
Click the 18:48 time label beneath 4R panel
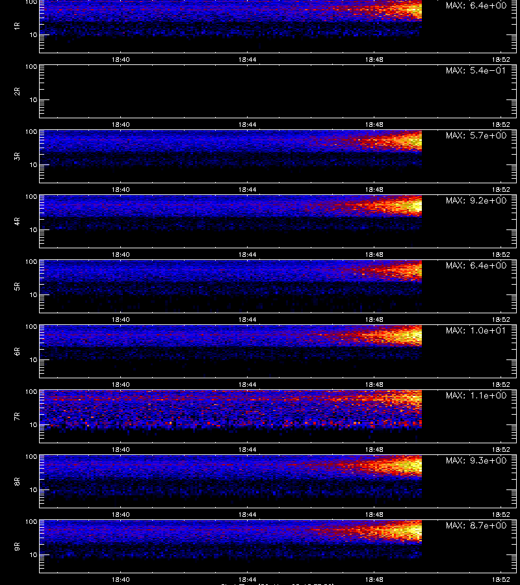[374, 254]
